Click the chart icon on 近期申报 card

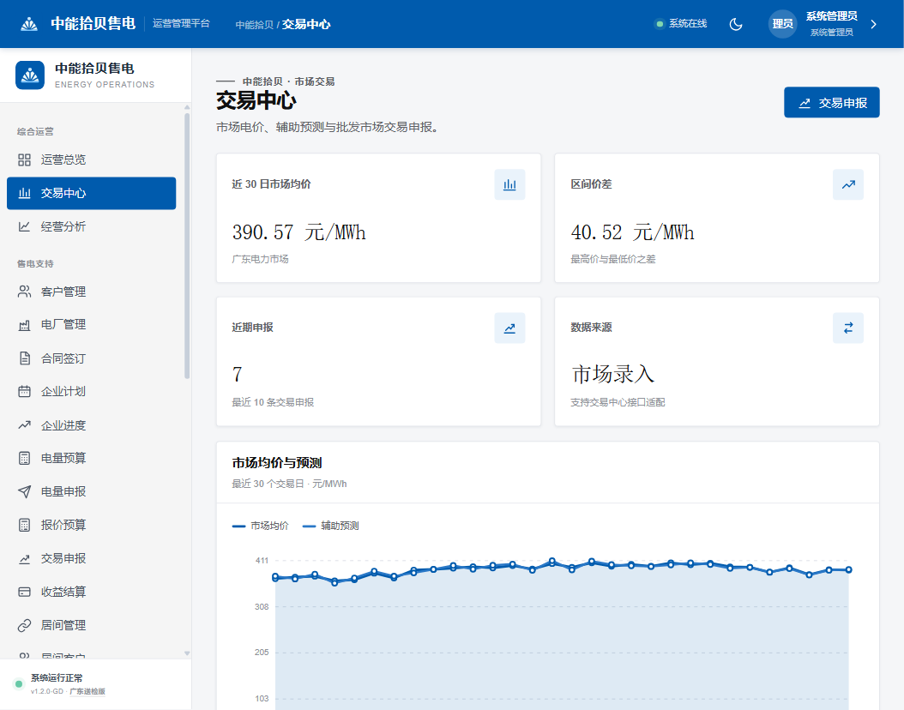tap(509, 328)
